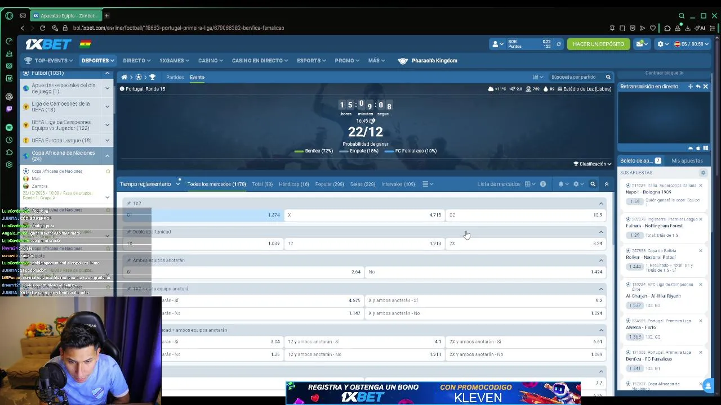Click the reply arrow icon on broadcast panel
Image resolution: width=721 pixels, height=405 pixels.
point(698,87)
